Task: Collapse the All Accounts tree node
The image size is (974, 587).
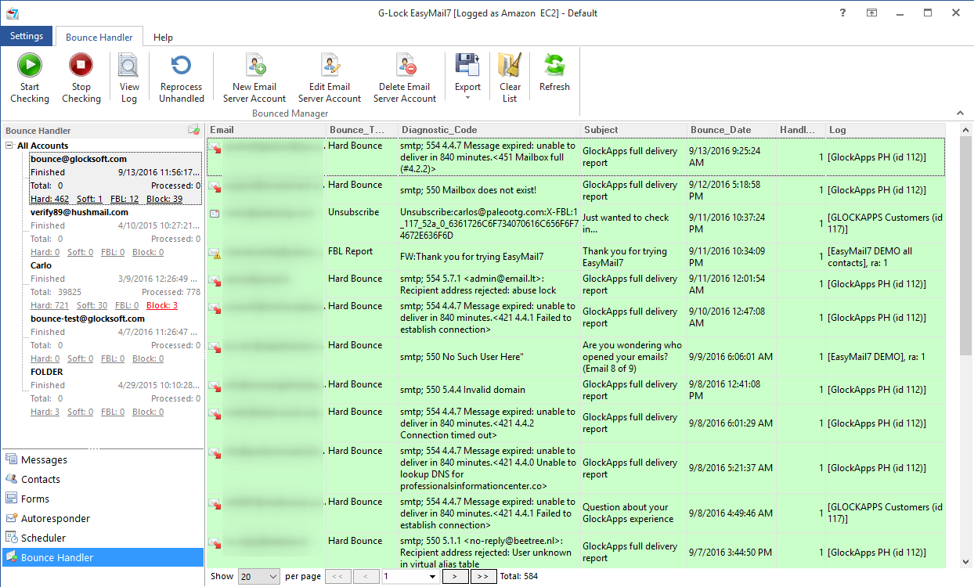Action: [x=9, y=146]
